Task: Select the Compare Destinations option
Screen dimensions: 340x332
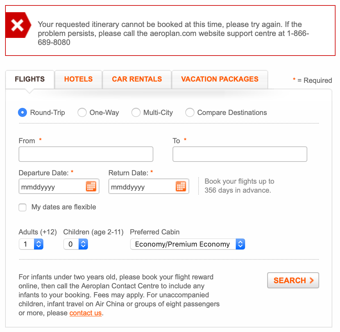Action: 190,112
